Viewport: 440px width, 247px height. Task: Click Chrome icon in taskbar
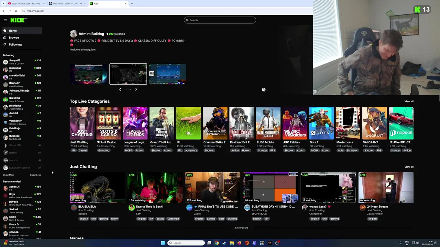click(217, 243)
